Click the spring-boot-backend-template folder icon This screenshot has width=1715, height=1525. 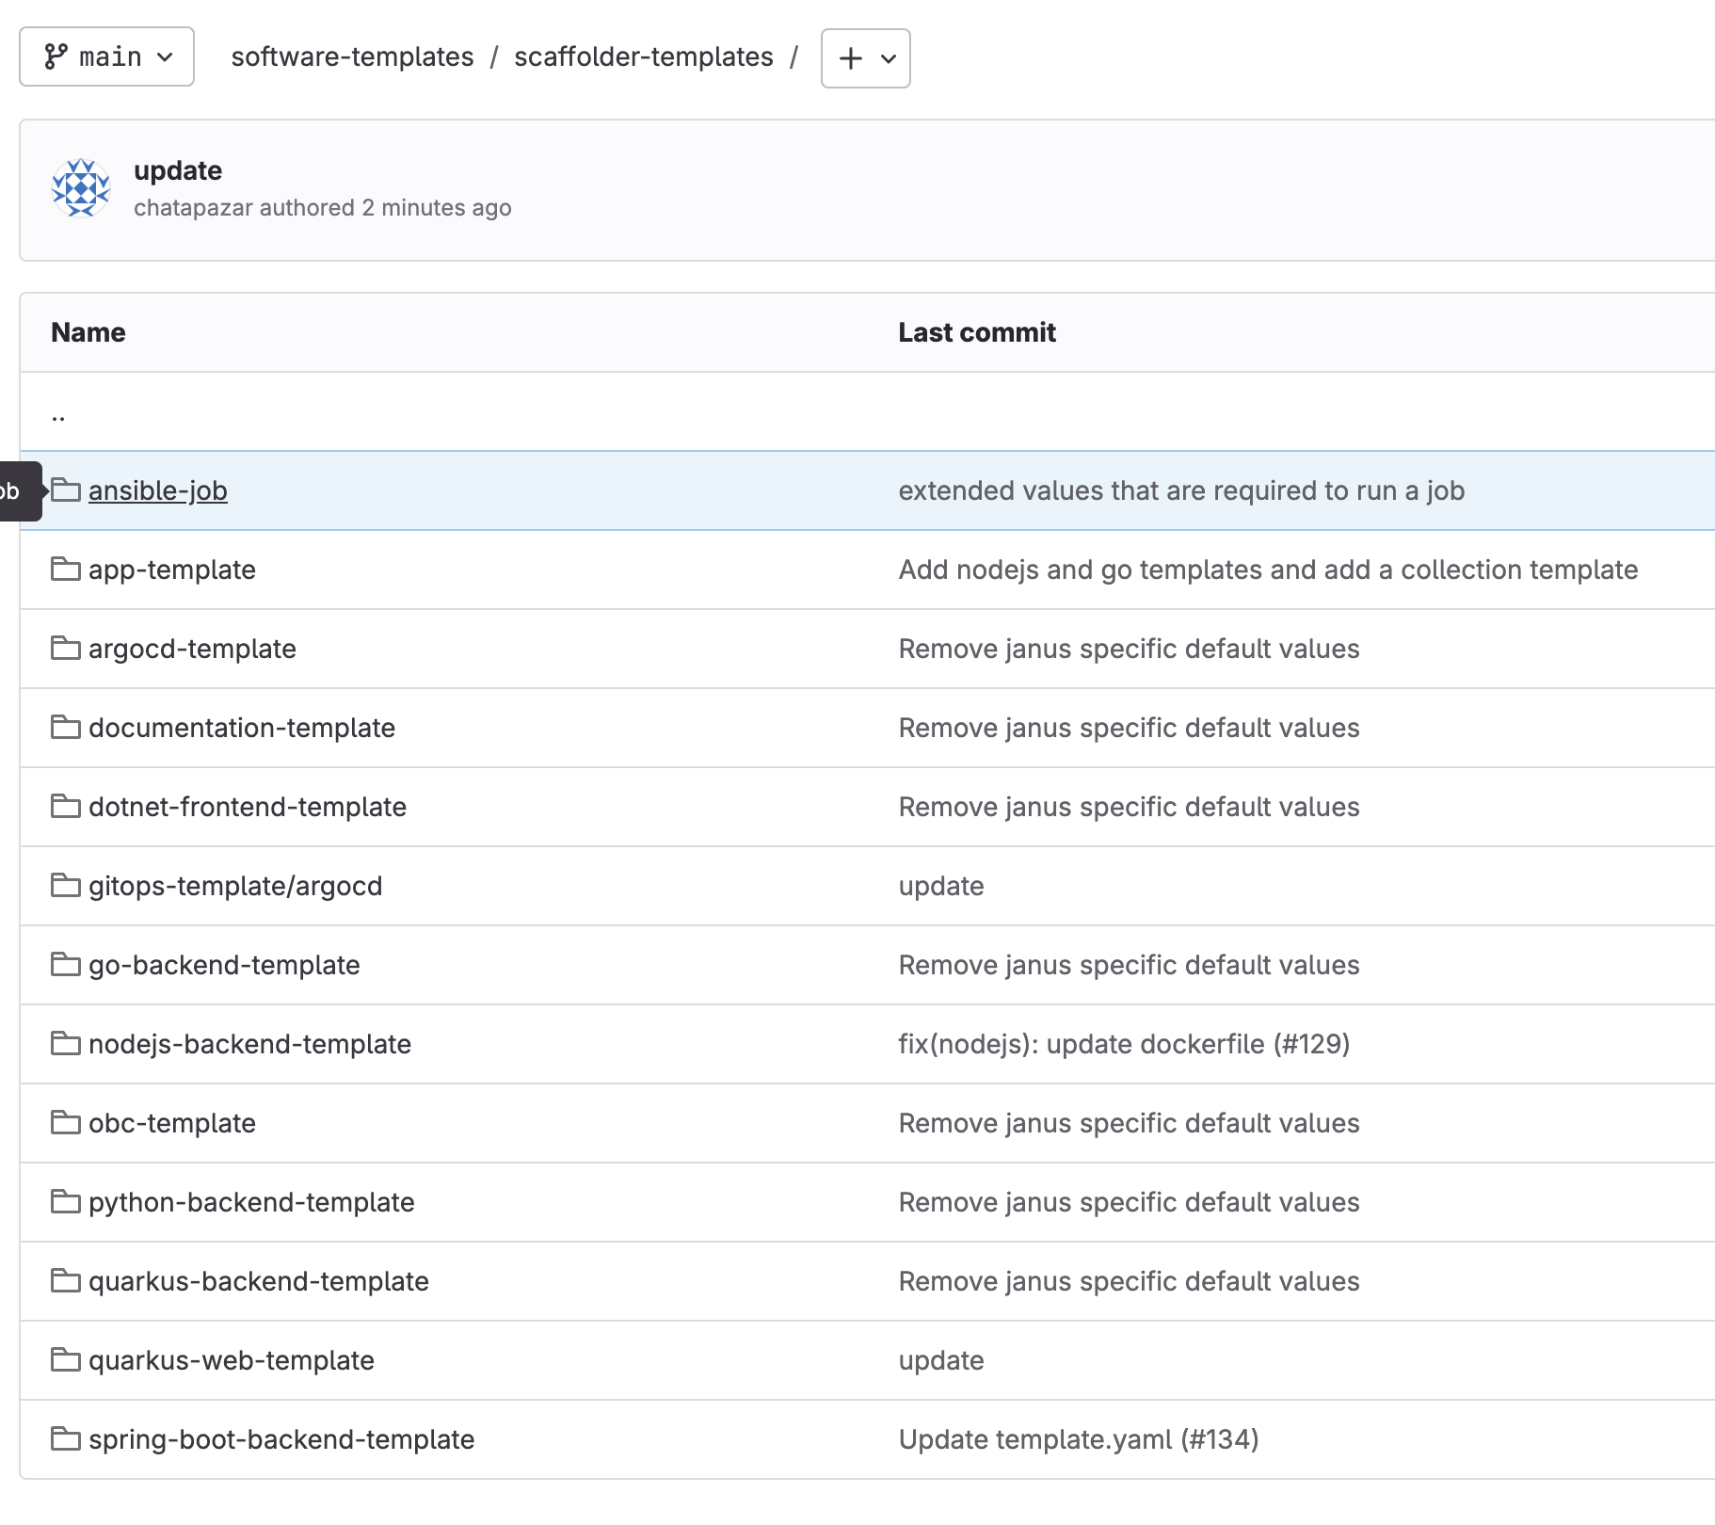[66, 1438]
